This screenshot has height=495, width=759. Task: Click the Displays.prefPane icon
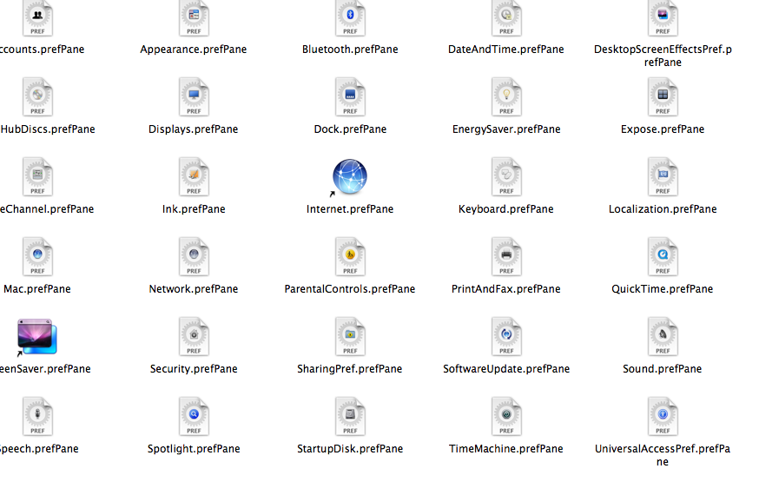[194, 96]
